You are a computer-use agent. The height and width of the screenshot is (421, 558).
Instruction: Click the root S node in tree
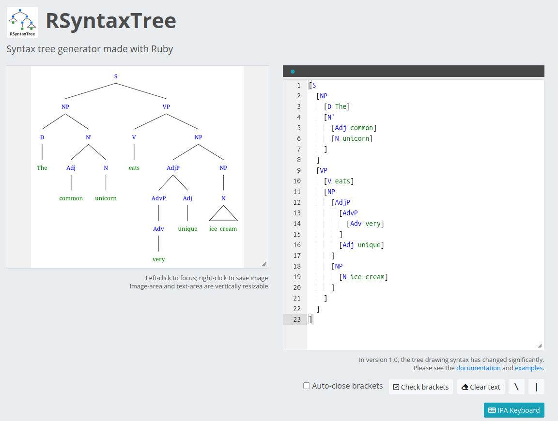116,76
